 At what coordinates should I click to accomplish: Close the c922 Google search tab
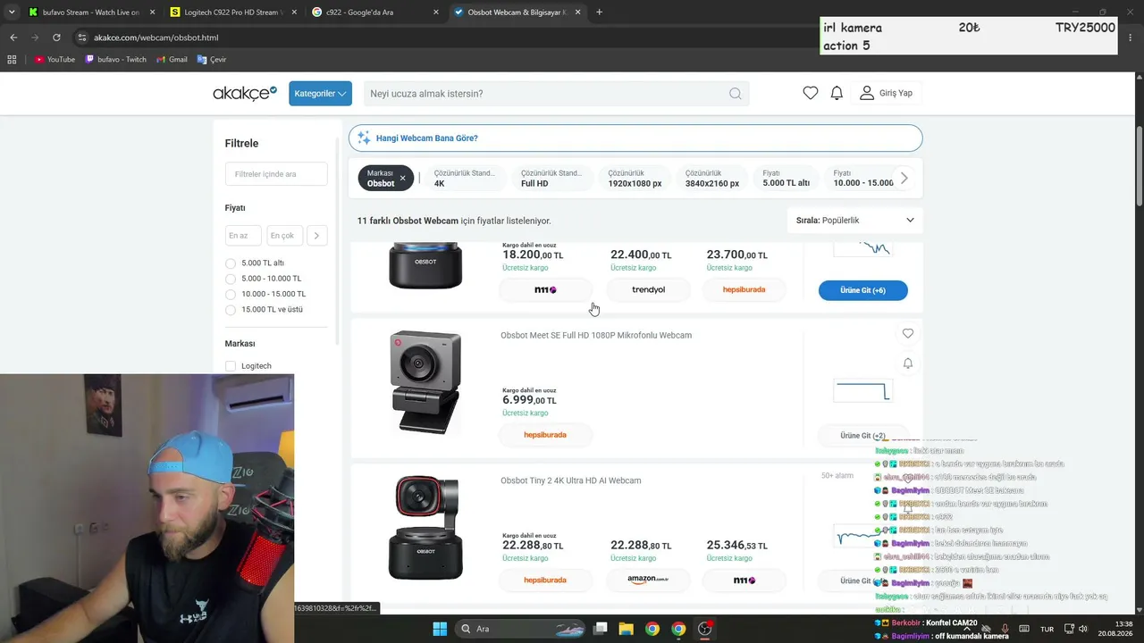[437, 13]
